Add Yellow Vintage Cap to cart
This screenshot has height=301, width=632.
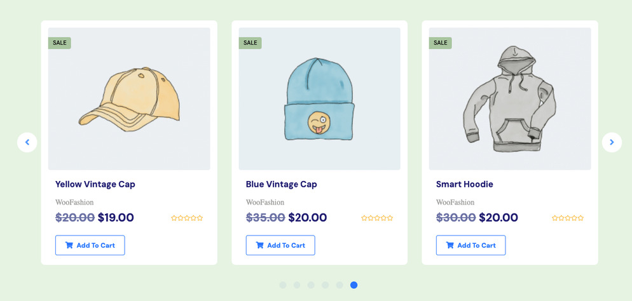click(x=90, y=245)
